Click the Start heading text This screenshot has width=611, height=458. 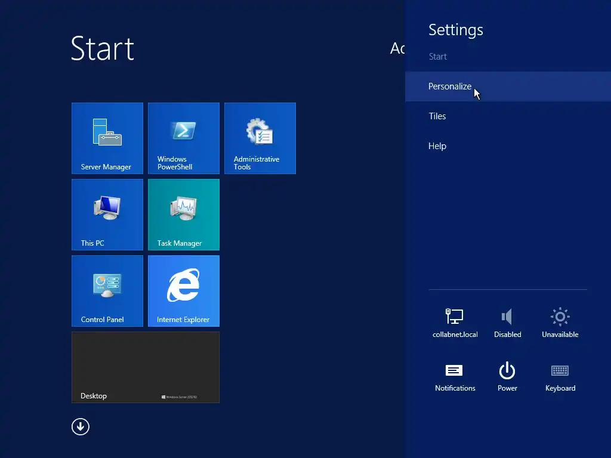click(x=103, y=49)
